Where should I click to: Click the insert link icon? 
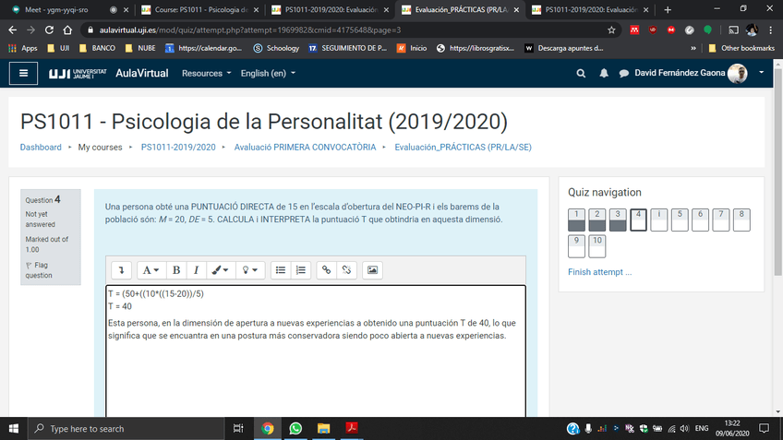(325, 270)
